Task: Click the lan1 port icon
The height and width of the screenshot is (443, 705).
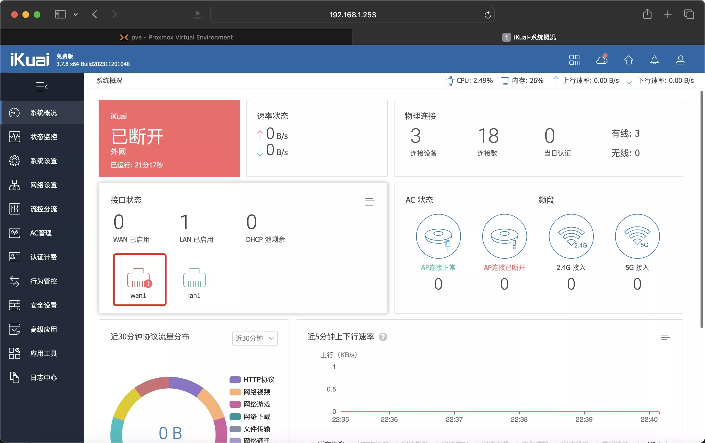Action: (x=194, y=278)
